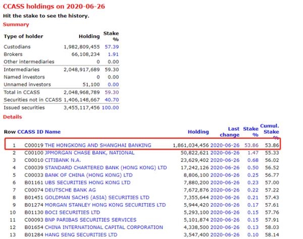Open Goldman Sachs (Asia) Securities Ltd
Image resolution: width=303 pixels, height=239 pixels.
97,198
